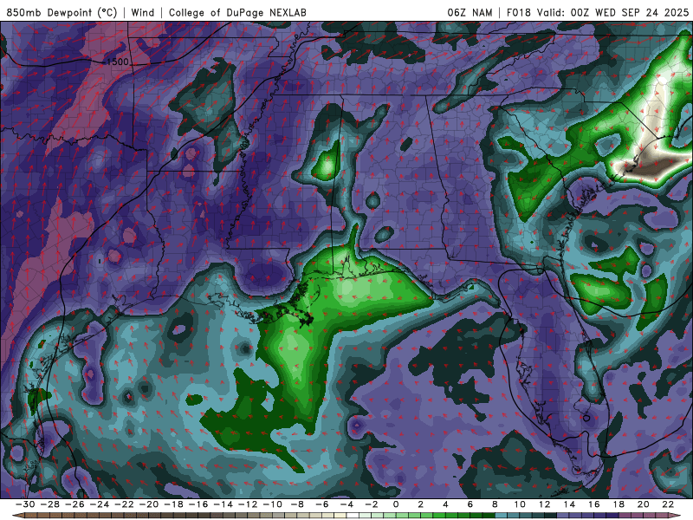
Task: Click the 'Wind' label in header
Action: pos(143,12)
